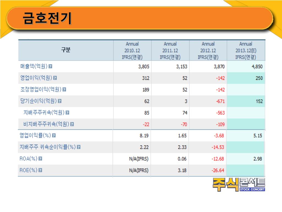Click the 구분 column header
The width and height of the screenshot is (282, 212).
tap(66, 50)
